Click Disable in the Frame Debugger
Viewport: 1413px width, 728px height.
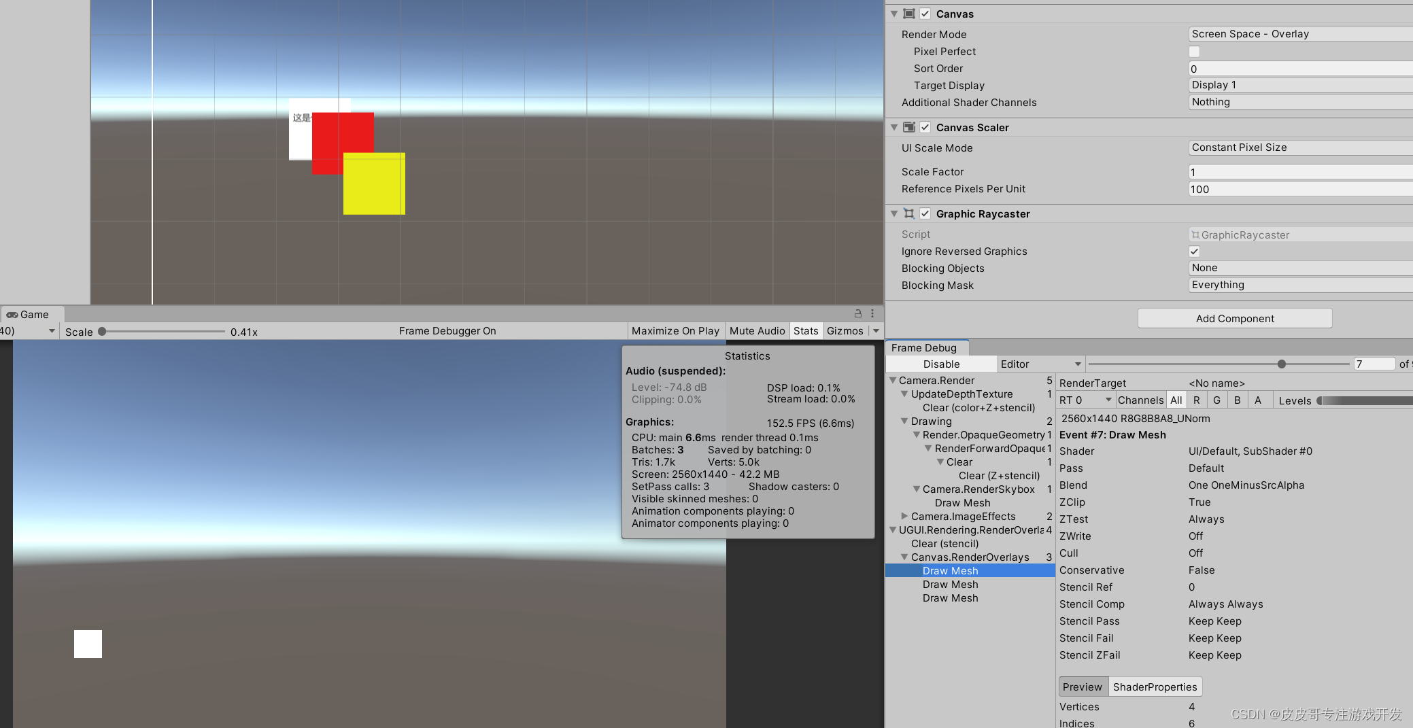pyautogui.click(x=941, y=364)
